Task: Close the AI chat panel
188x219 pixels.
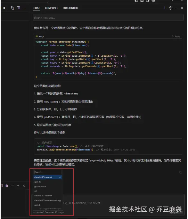Action: 182,8
